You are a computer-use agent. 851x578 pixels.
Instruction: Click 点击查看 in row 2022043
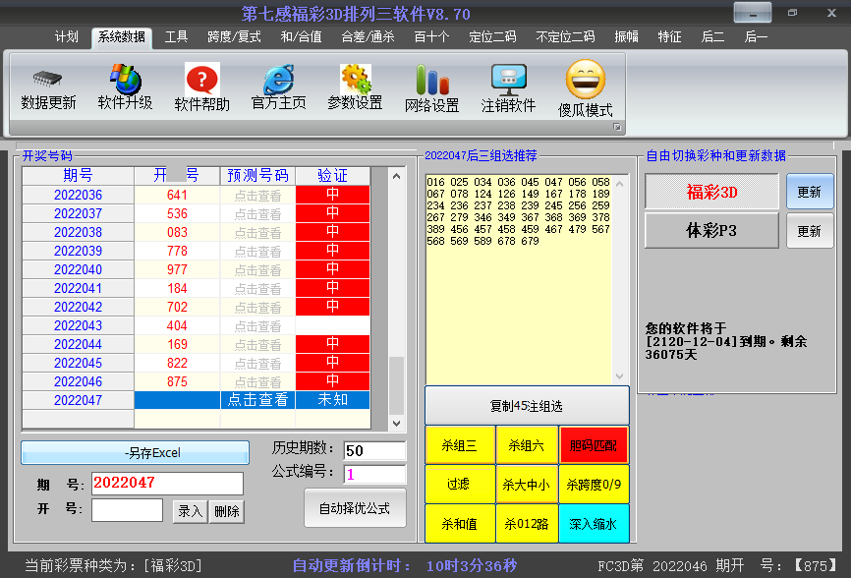point(257,326)
